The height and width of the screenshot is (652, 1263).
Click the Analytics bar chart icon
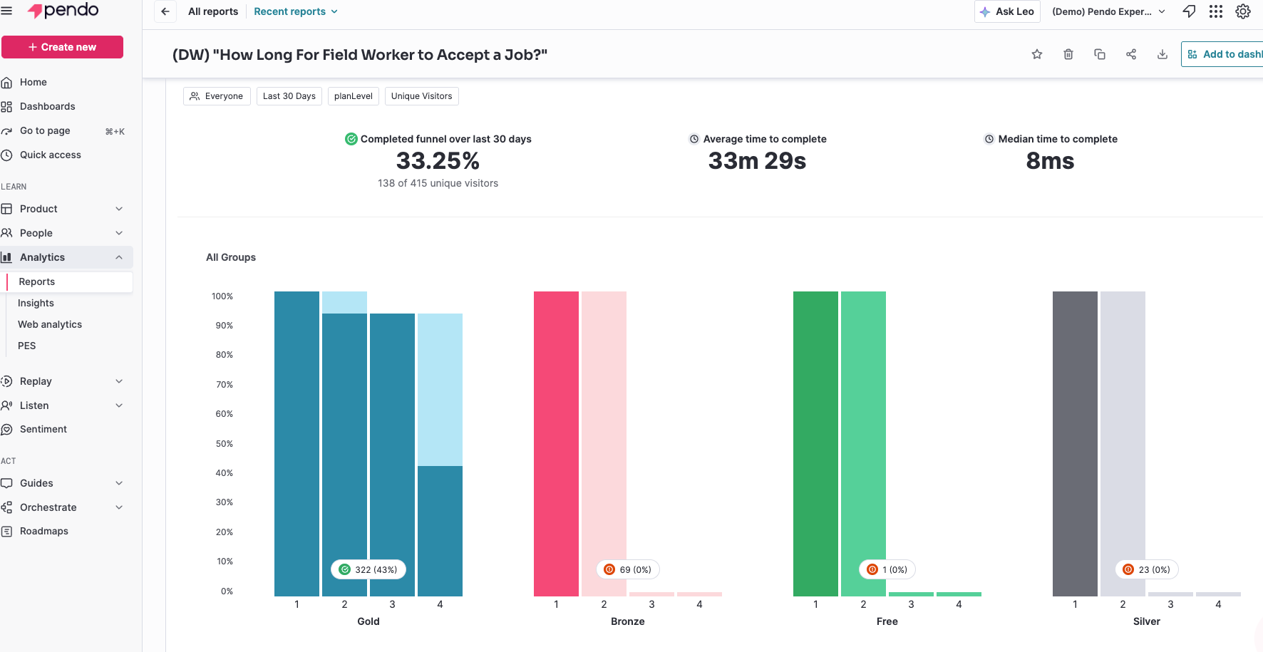pyautogui.click(x=7, y=257)
